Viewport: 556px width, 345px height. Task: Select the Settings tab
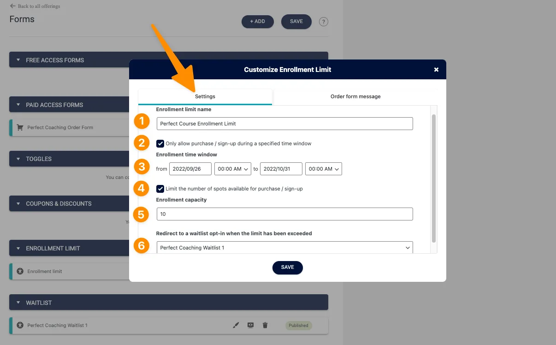(x=205, y=96)
